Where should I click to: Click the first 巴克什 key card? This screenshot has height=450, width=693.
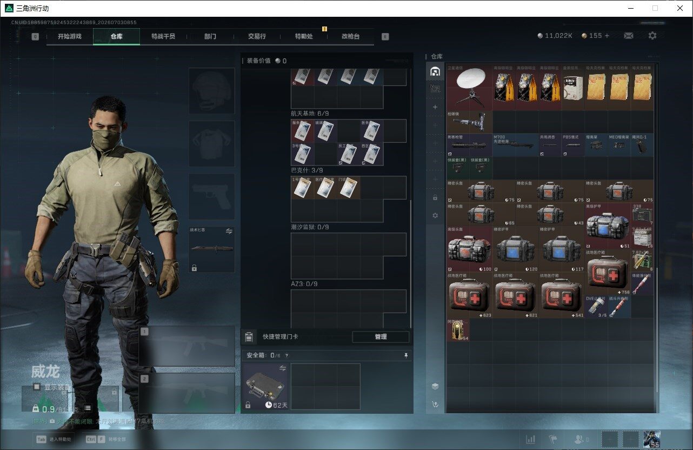[x=302, y=187]
